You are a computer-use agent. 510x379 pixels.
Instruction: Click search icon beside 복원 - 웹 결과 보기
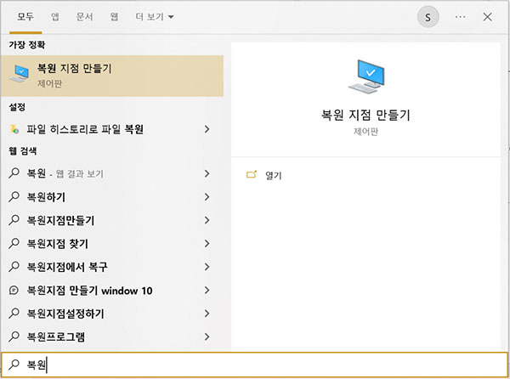[14, 173]
